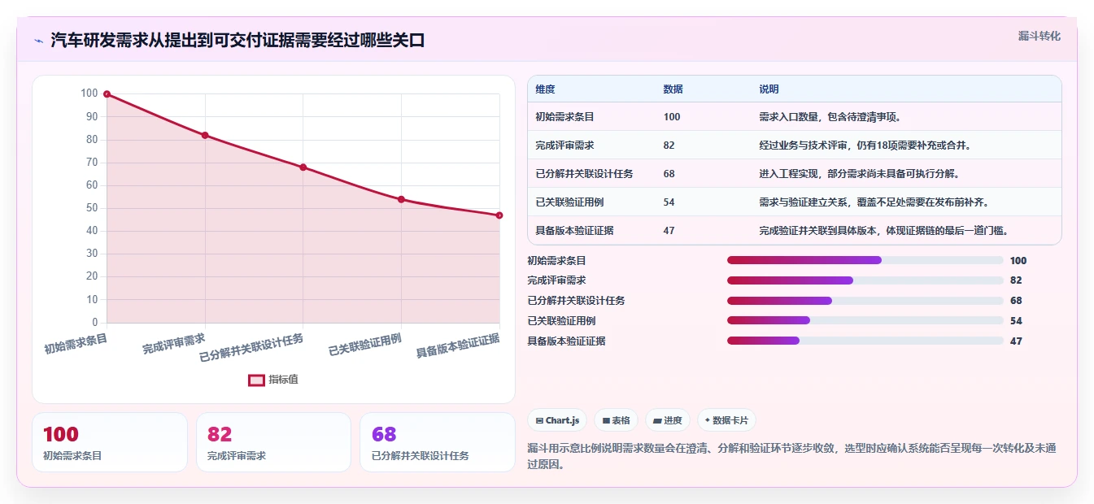The height and width of the screenshot is (504, 1094).
Task: Click the footnote paragraph starting 漏斗用示意比例
Action: coord(791,456)
